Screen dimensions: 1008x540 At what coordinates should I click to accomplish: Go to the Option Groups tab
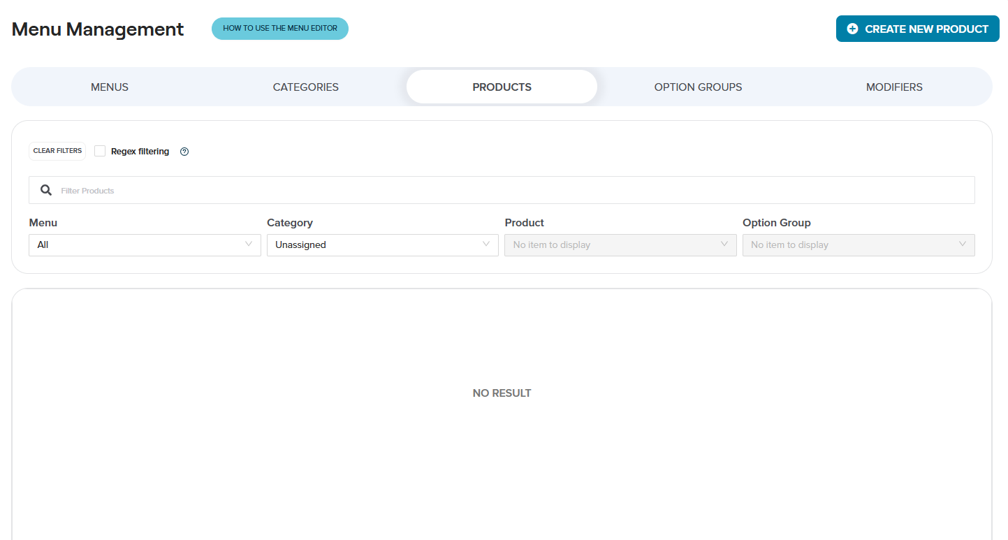click(x=698, y=87)
